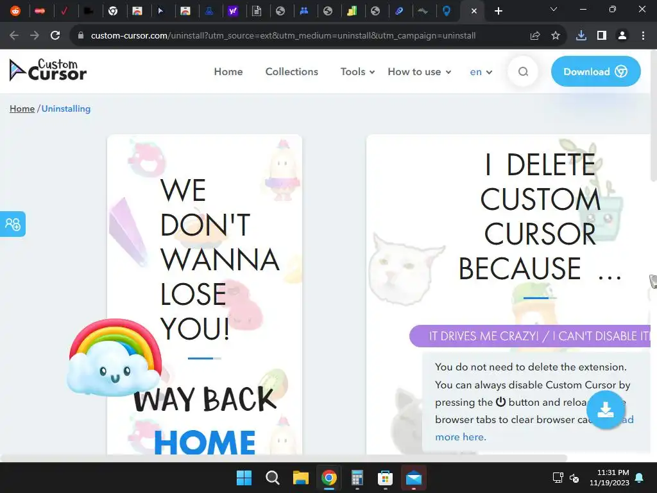Go to Home in site navigation
This screenshot has height=493, width=657.
click(228, 72)
